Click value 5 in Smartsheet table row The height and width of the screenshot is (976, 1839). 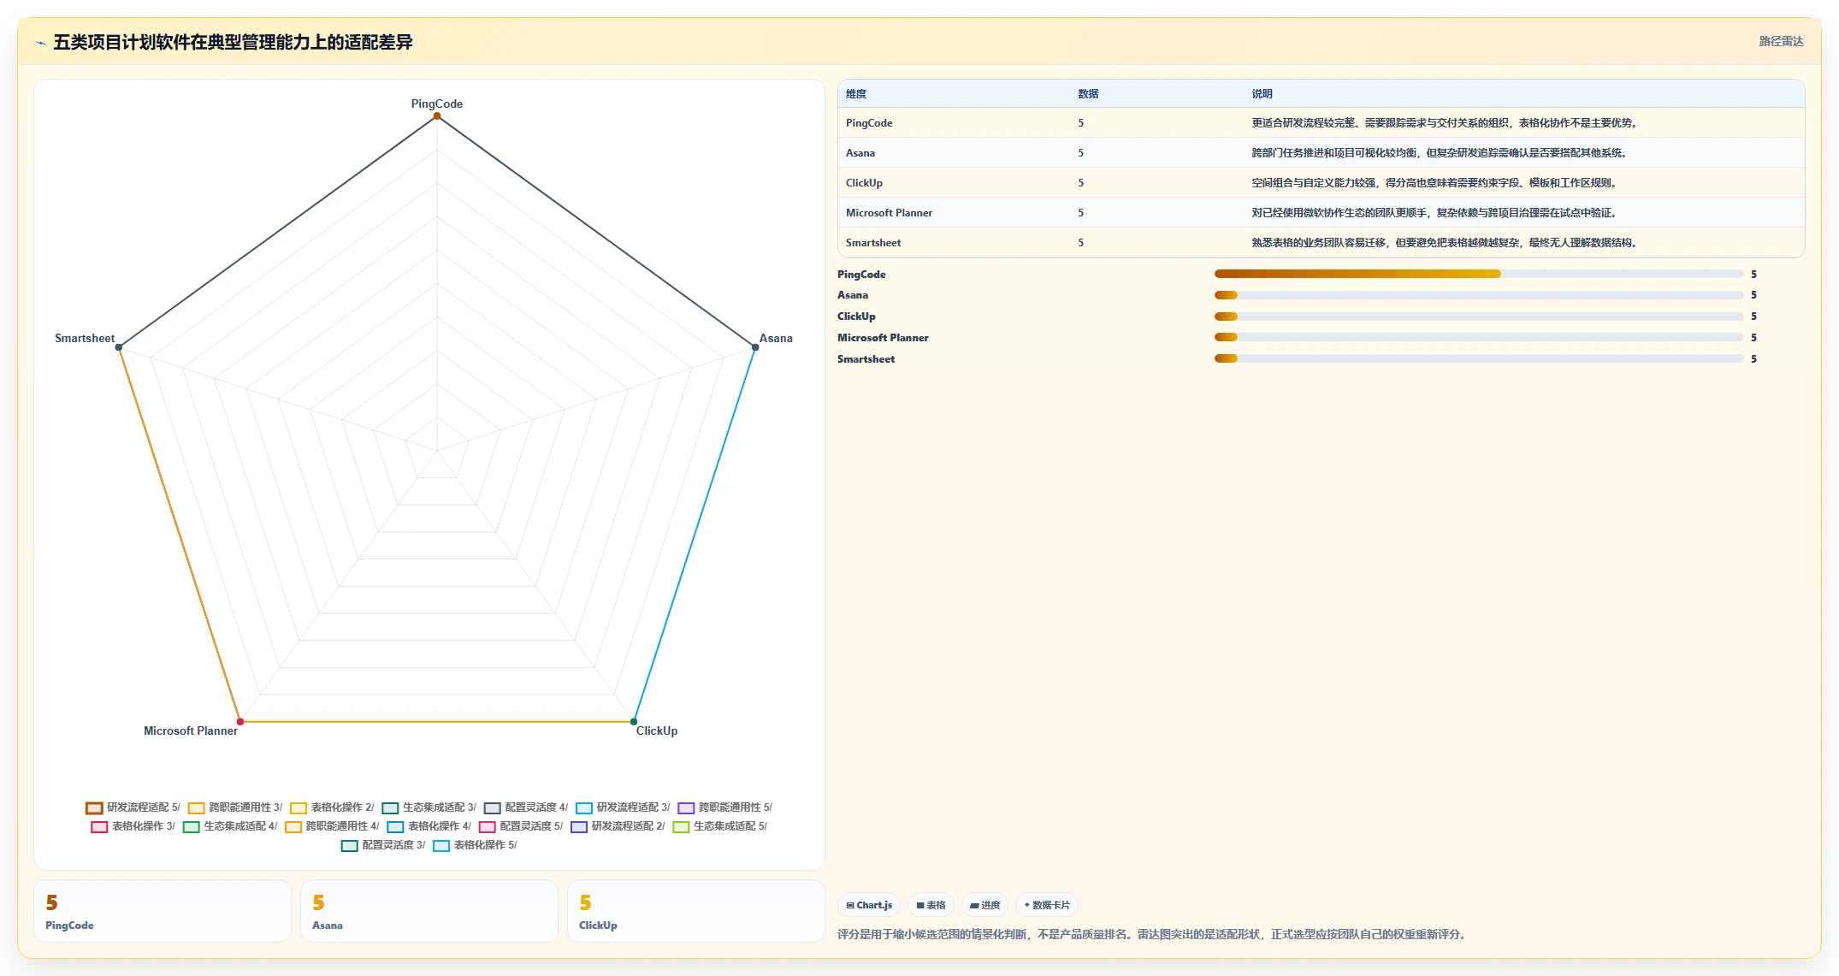(x=1080, y=243)
